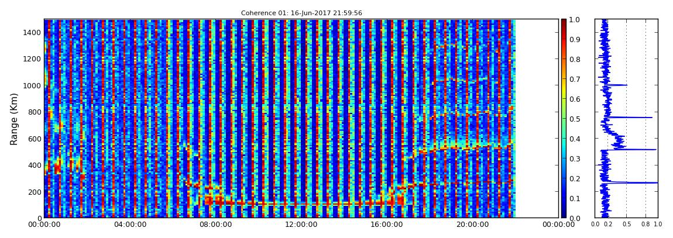Click the '0.8' tick under the profile plot
This screenshot has width=673, height=238.
click(645, 224)
